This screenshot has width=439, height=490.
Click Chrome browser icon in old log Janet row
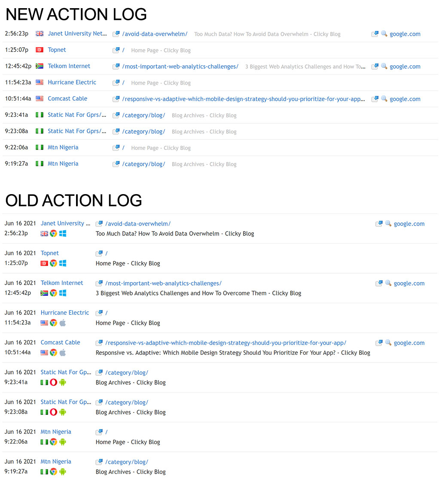click(x=53, y=234)
